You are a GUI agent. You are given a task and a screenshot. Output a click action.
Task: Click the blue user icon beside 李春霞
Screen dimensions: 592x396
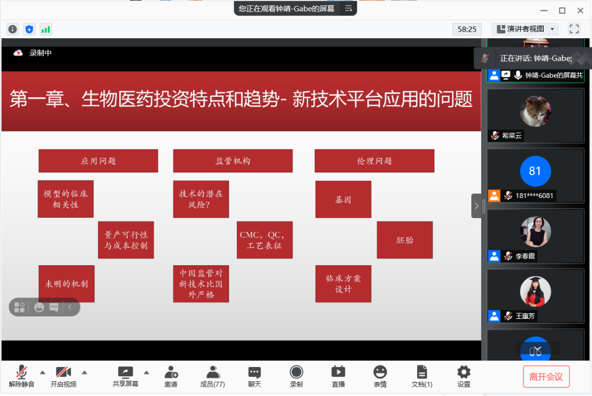pyautogui.click(x=494, y=256)
